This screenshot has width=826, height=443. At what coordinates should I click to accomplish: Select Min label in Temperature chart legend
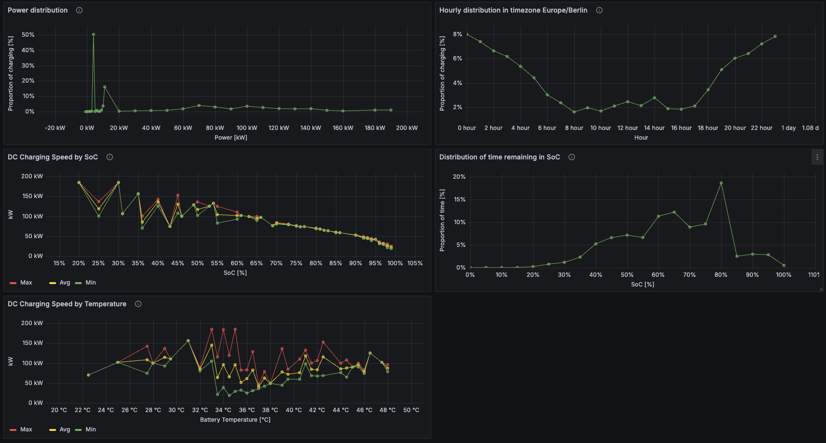(x=90, y=429)
